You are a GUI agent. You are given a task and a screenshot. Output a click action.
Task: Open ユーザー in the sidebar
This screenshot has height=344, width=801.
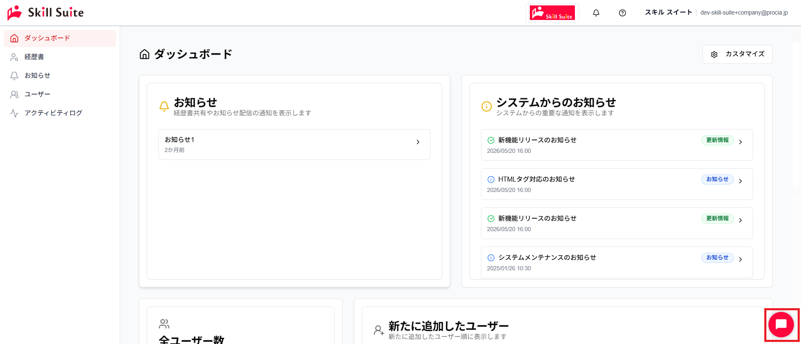(x=60, y=95)
